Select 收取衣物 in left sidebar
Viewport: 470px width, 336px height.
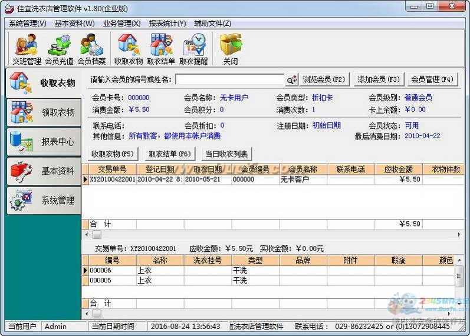click(x=44, y=83)
